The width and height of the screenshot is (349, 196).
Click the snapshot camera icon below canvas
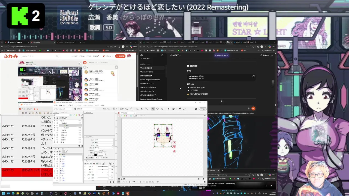tap(119, 179)
